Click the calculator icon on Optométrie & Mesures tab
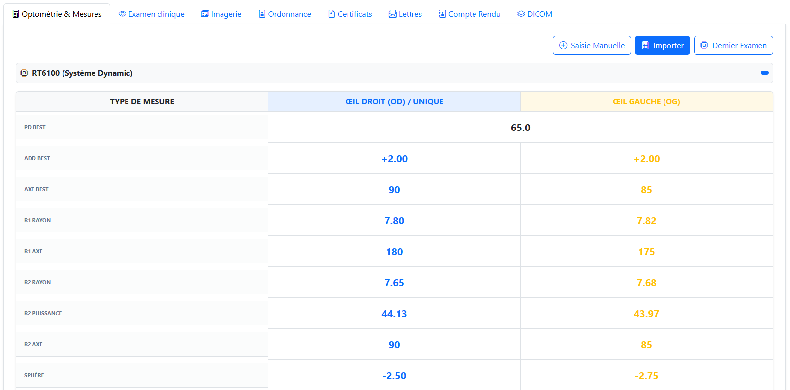The height and width of the screenshot is (390, 790). tap(16, 14)
